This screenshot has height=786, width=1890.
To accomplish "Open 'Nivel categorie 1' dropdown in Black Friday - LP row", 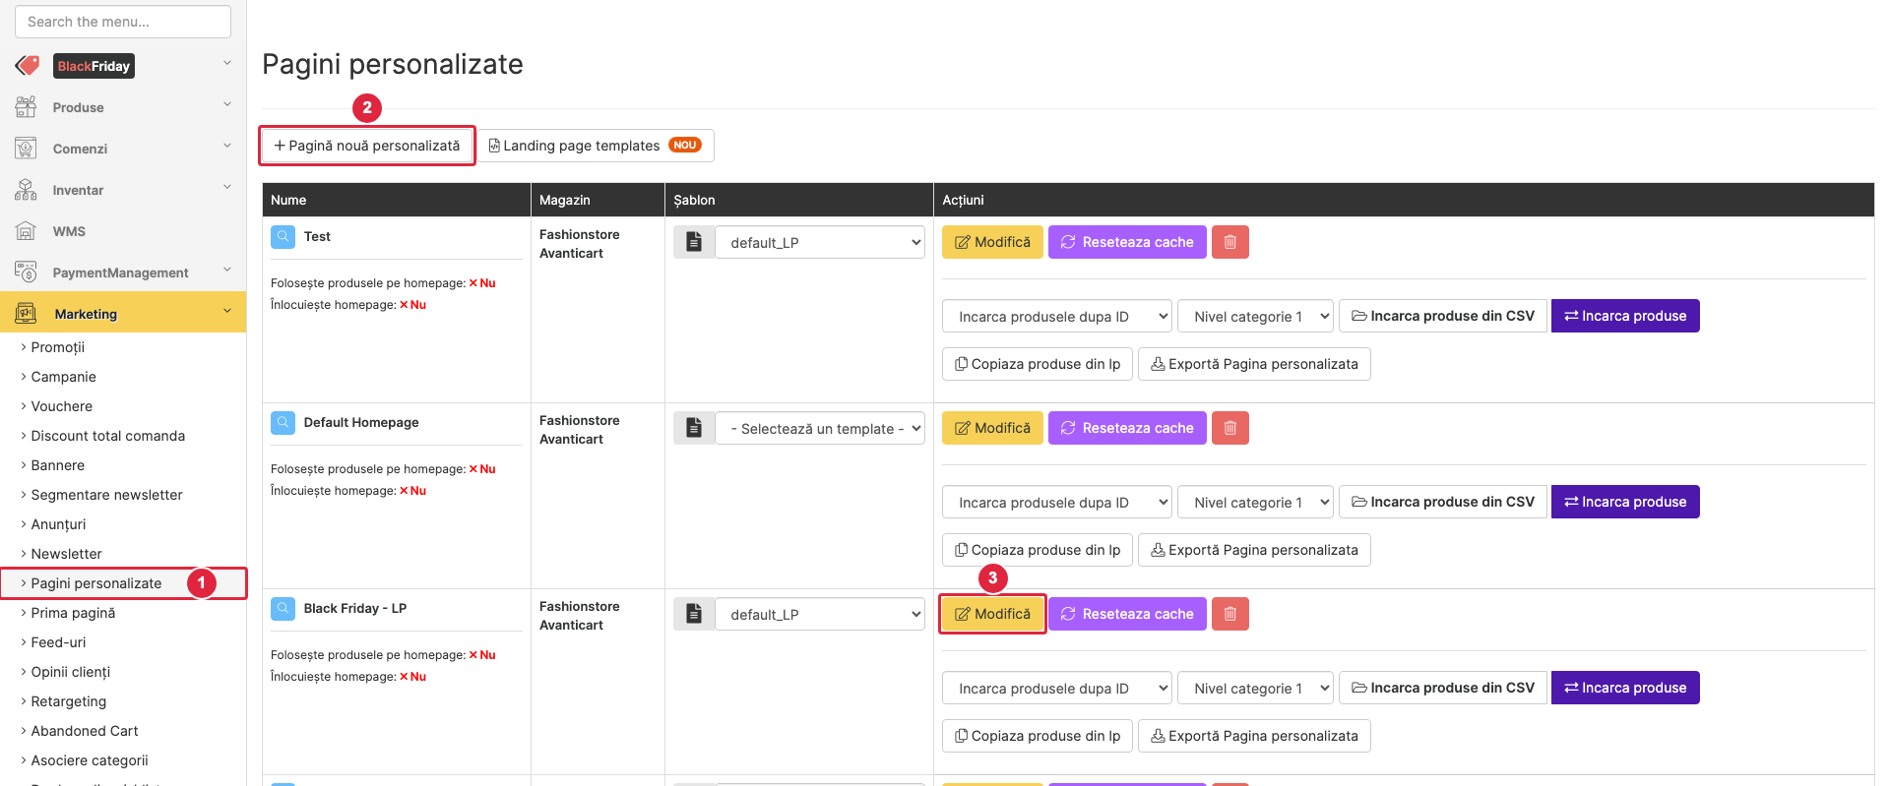I will (1255, 688).
